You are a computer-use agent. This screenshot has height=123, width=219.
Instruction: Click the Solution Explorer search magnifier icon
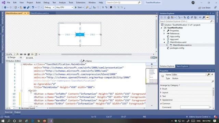coord(211,21)
